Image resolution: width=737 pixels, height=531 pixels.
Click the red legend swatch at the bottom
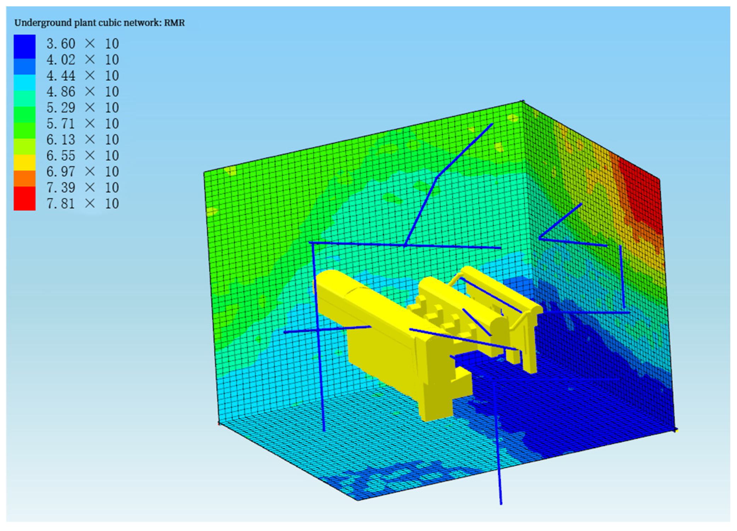24,198
